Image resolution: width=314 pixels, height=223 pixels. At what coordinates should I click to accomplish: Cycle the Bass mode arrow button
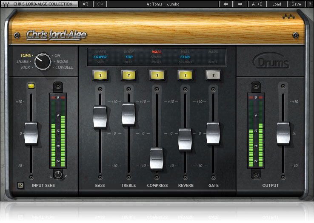pos(100,75)
